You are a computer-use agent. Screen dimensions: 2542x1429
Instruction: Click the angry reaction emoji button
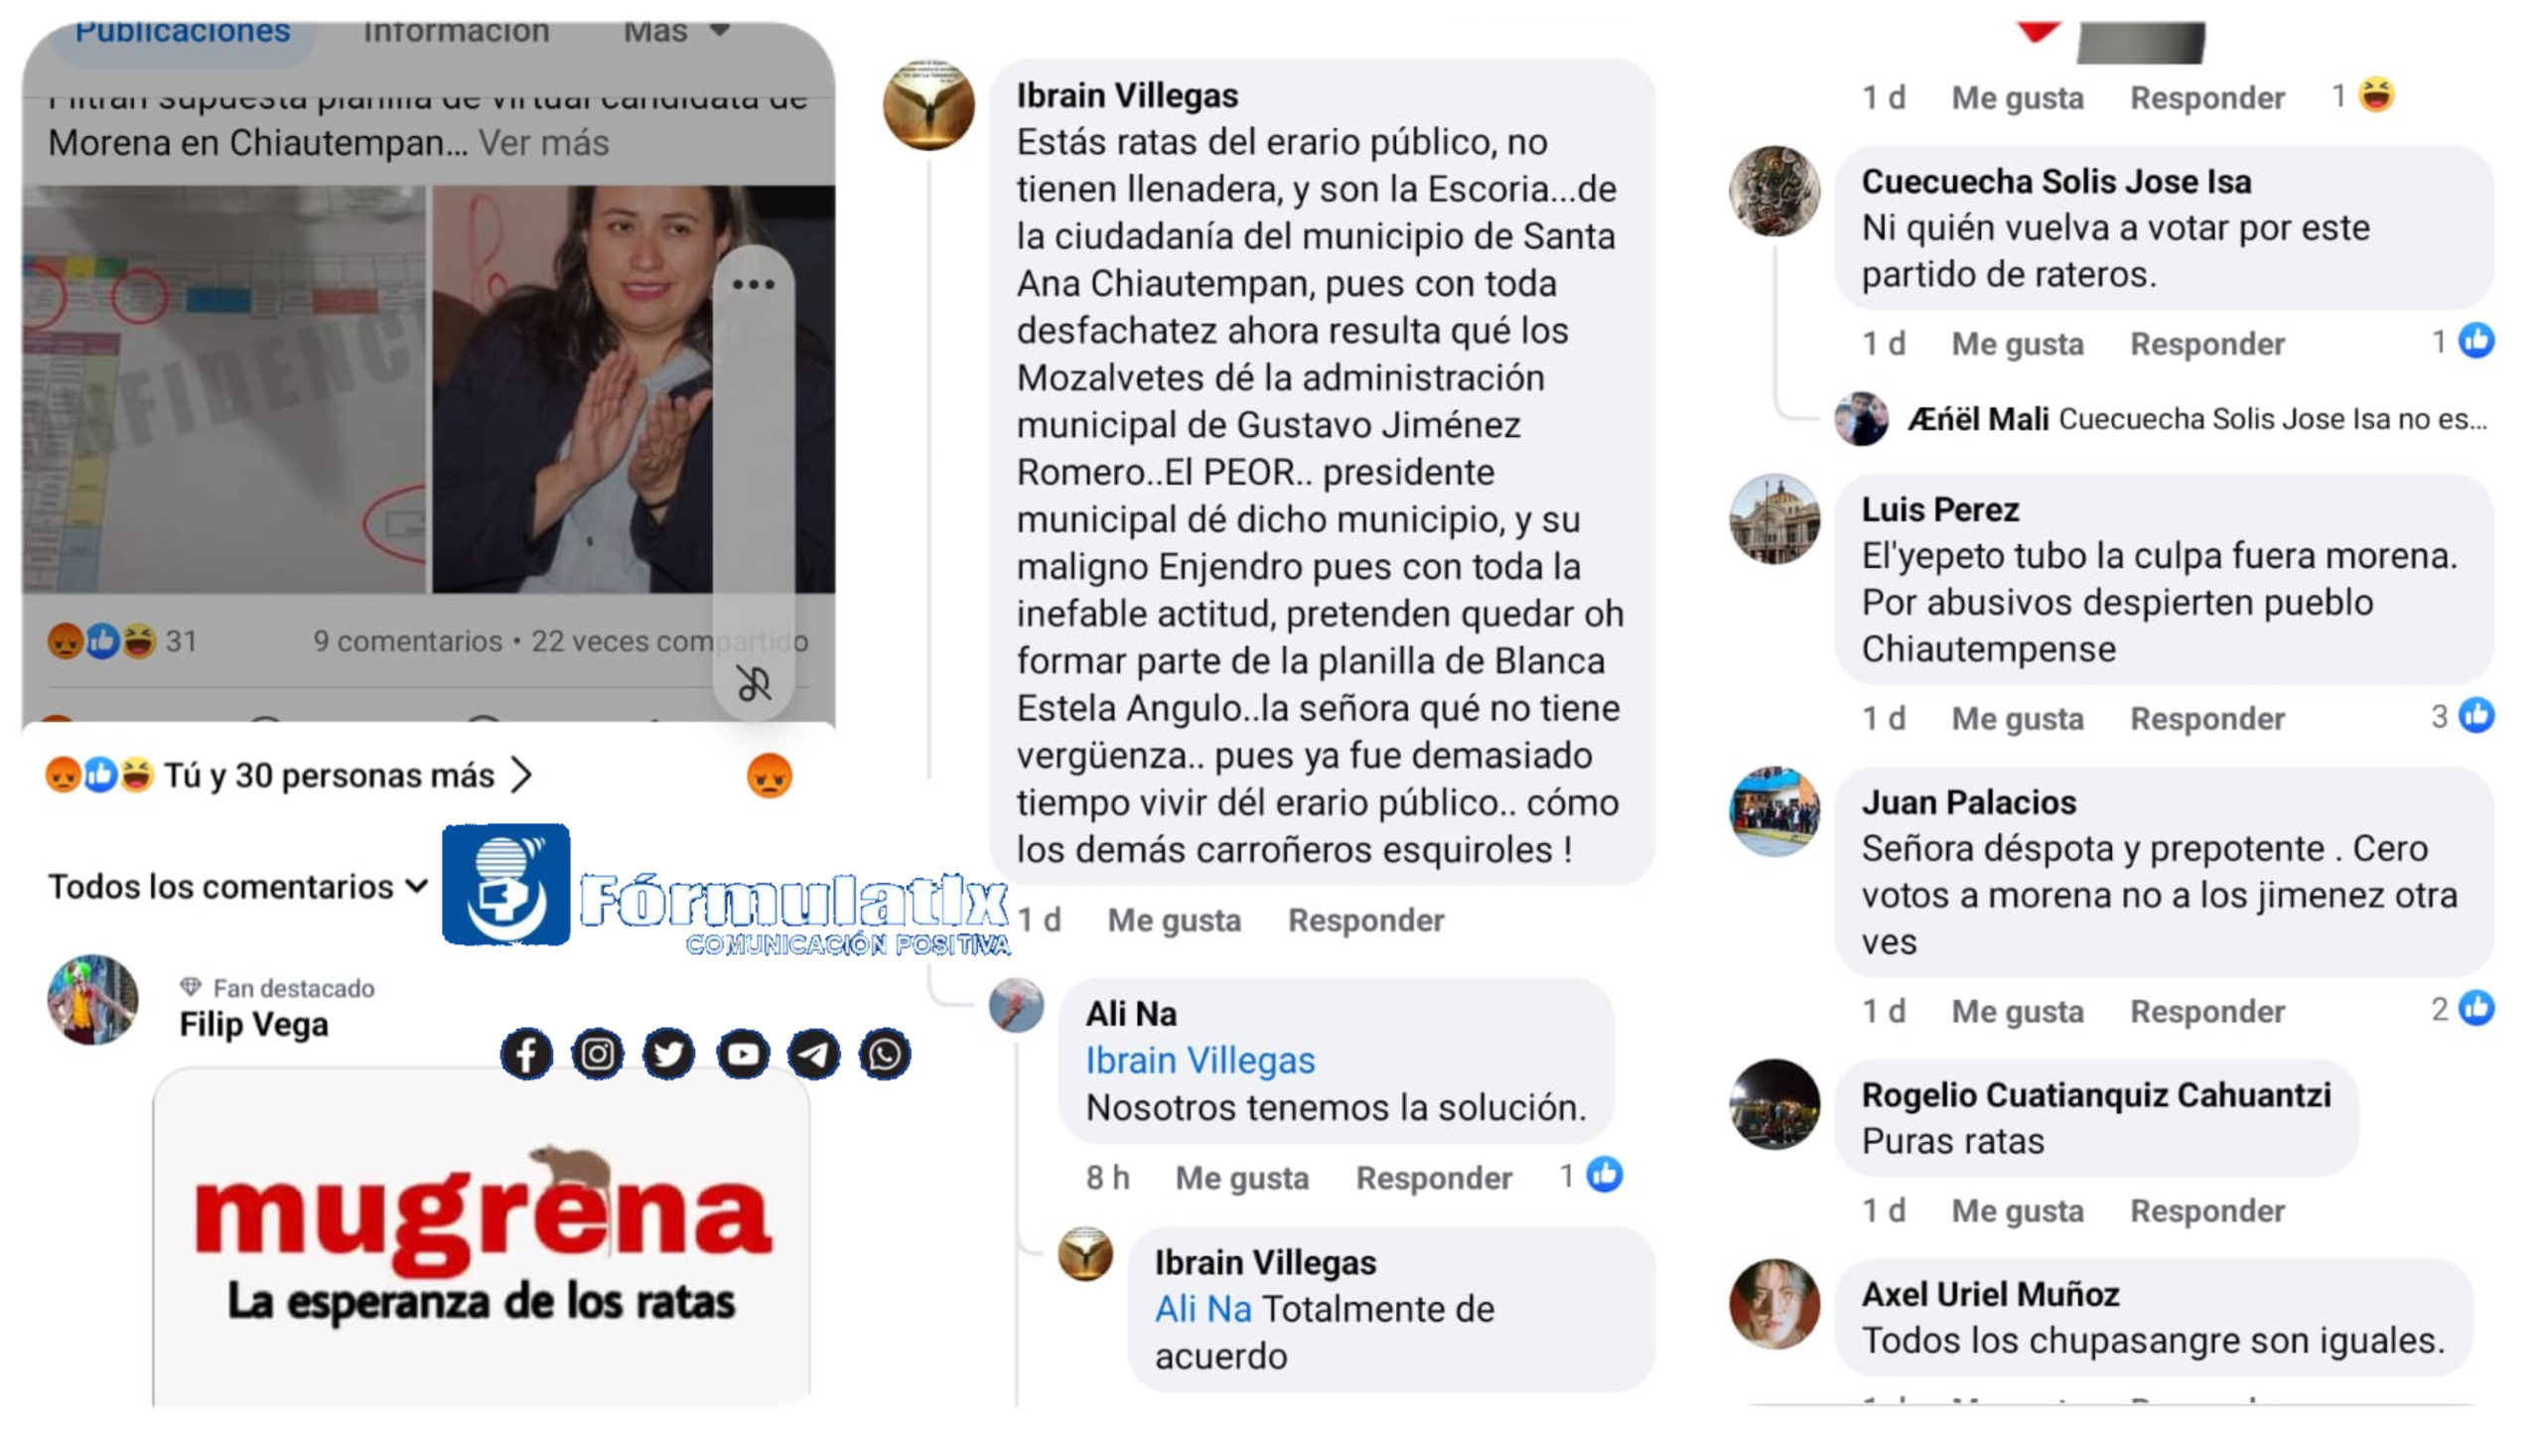(770, 776)
